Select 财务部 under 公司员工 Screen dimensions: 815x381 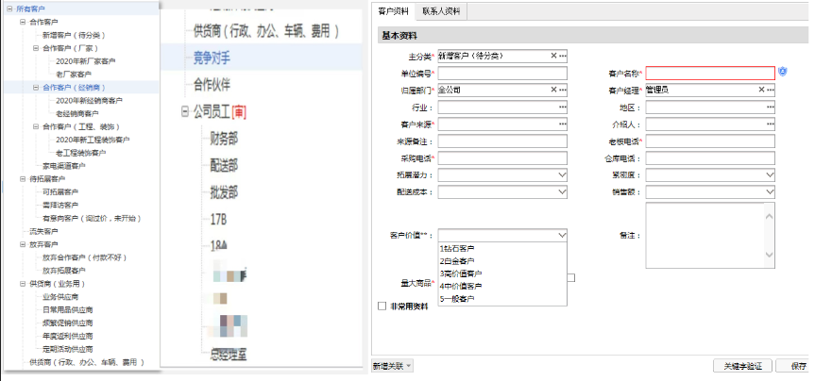click(x=224, y=139)
